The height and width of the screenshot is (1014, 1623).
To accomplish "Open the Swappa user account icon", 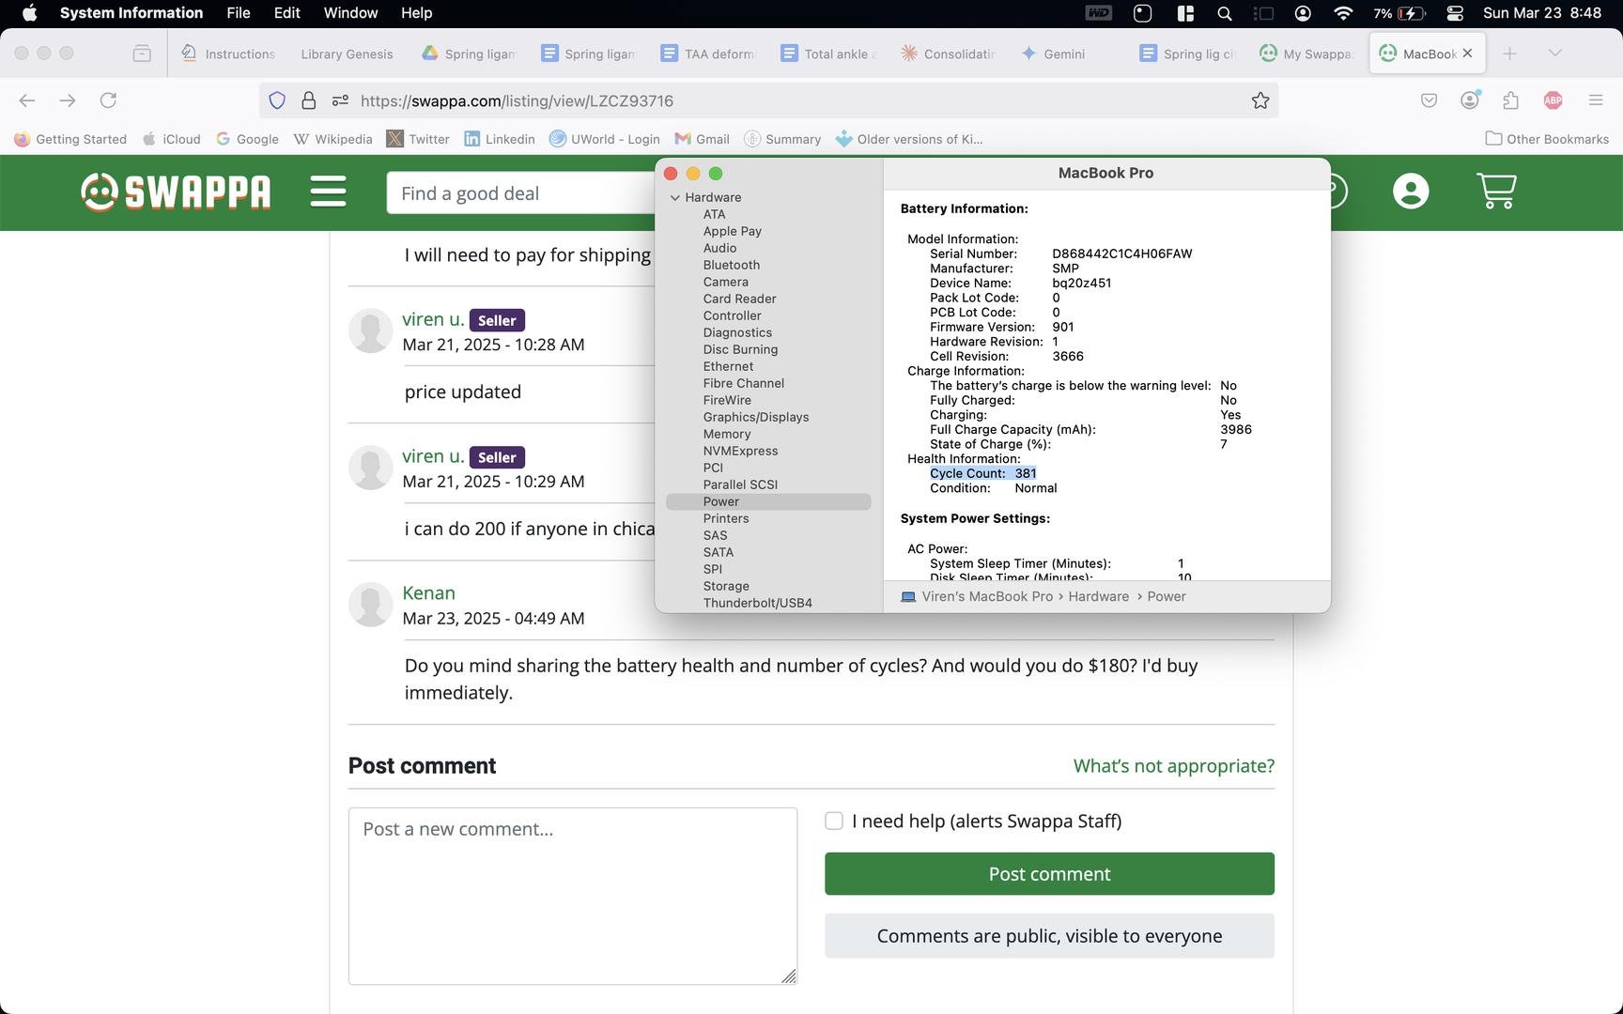I will point(1410,192).
